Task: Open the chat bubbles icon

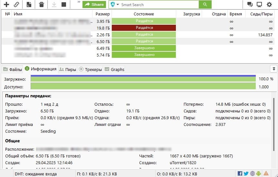Action: point(250,4)
